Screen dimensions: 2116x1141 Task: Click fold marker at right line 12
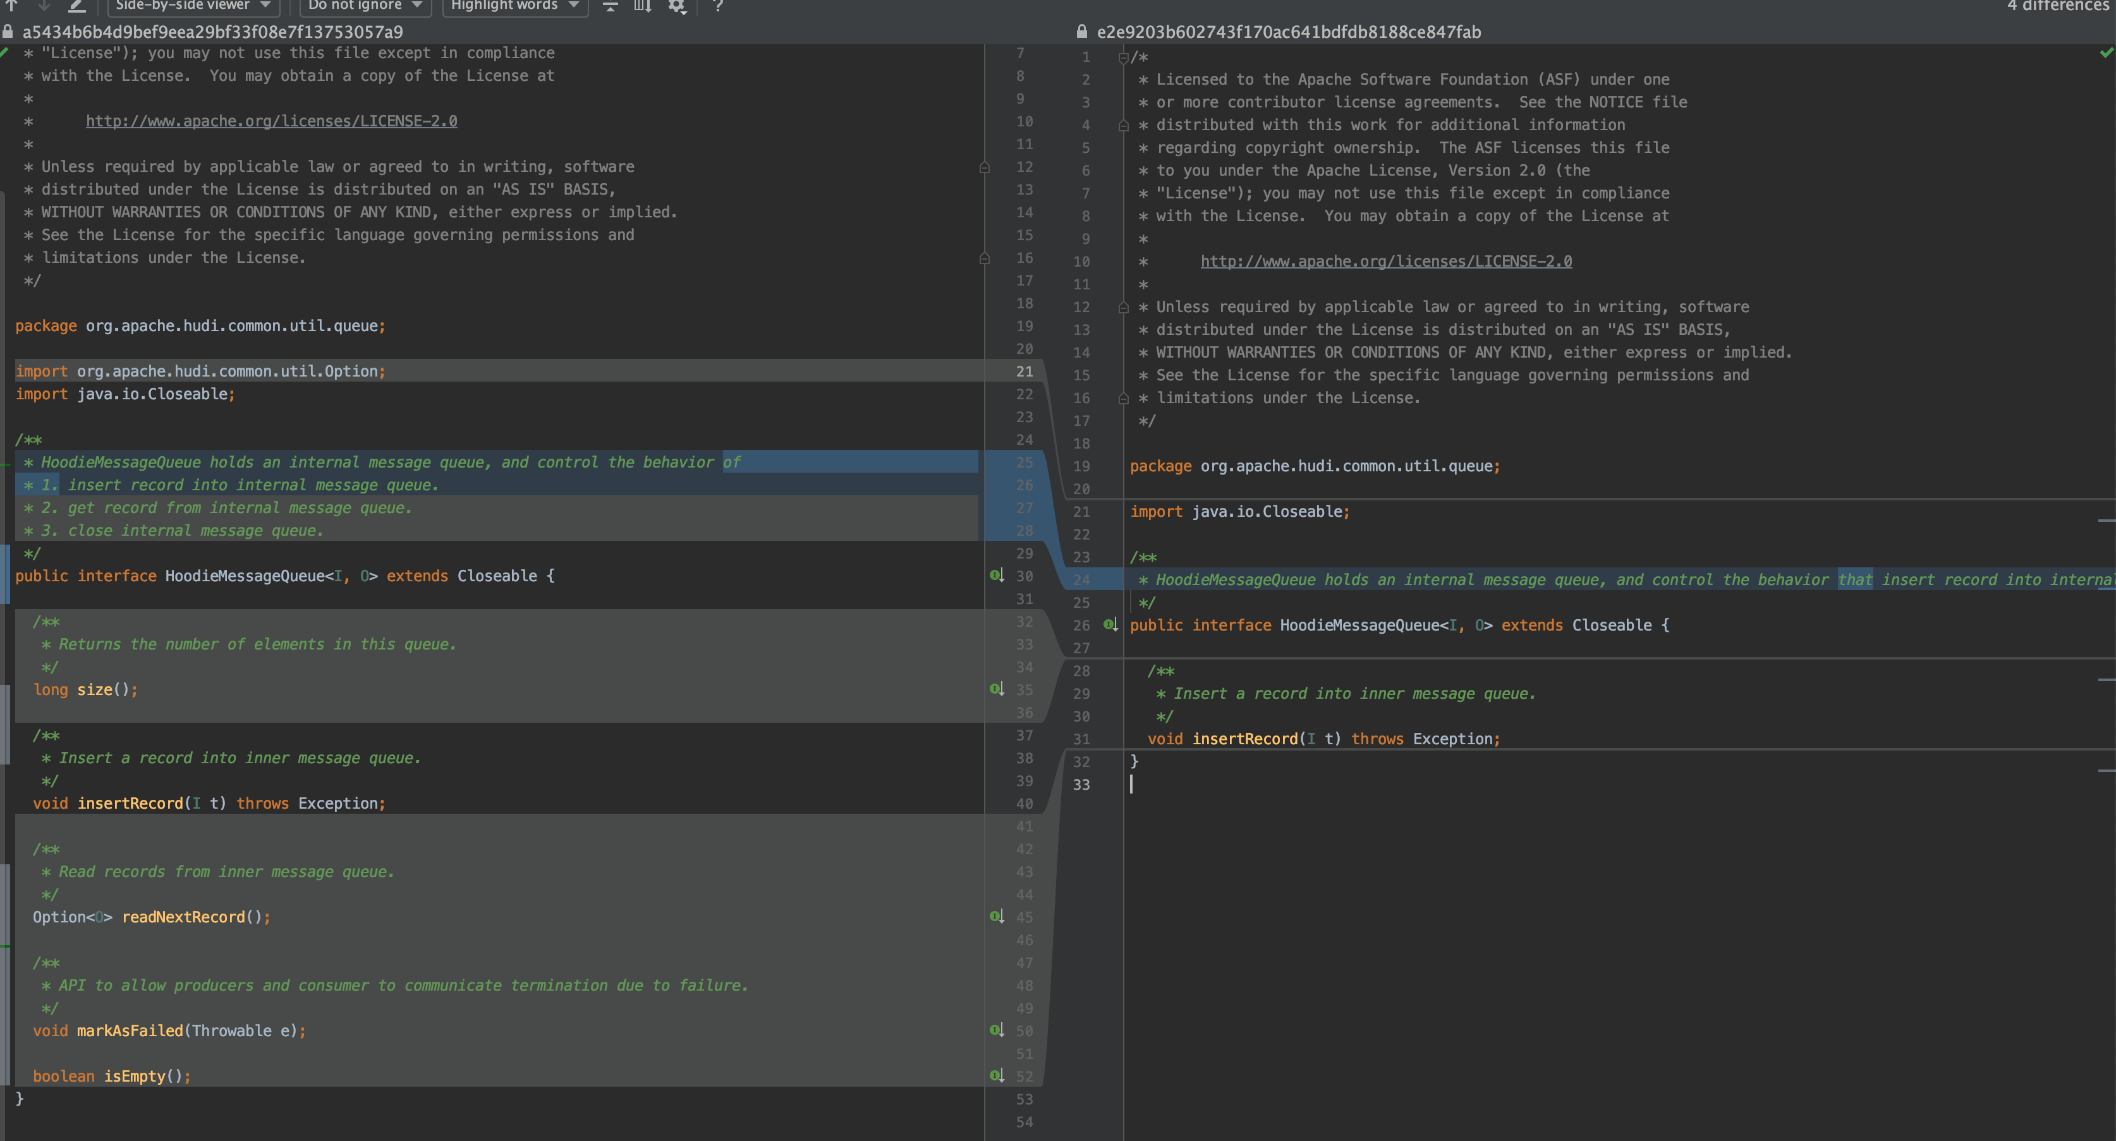tap(1123, 307)
